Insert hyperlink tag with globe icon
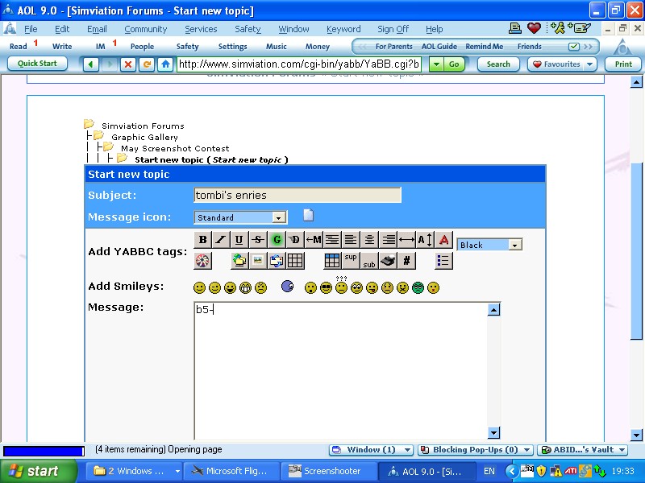The width and height of the screenshot is (645, 483). point(239,261)
